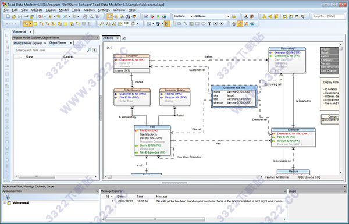
Task: Click the Caption column header
Action: tap(68, 57)
